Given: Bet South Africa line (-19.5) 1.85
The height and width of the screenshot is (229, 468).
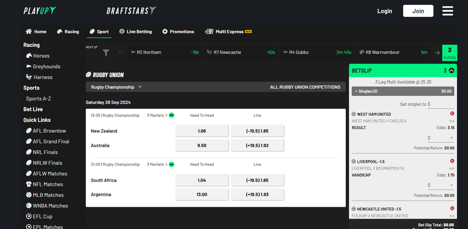Looking at the screenshot, I should click(257, 180).
